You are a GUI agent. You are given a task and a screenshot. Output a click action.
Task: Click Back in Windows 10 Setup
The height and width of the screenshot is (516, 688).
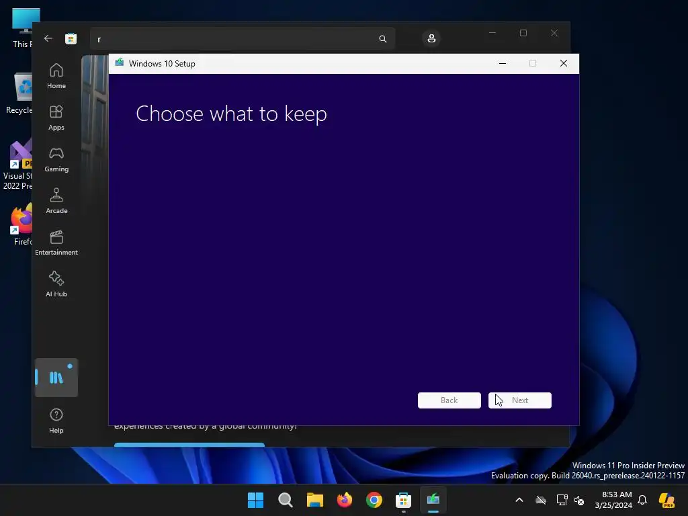point(449,400)
